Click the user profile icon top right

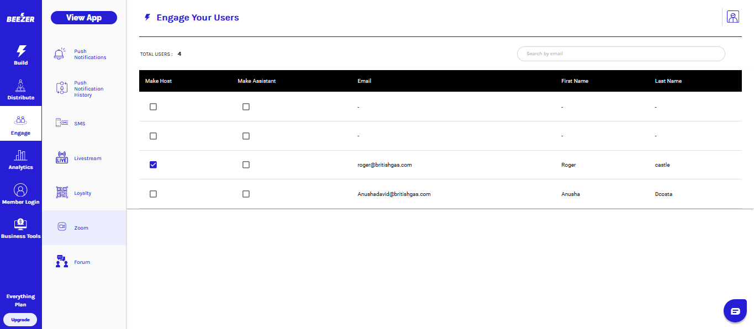point(733,17)
